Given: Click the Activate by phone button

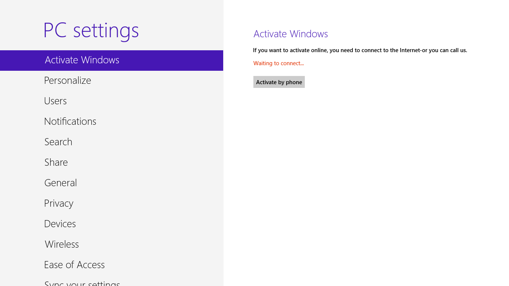Looking at the screenshot, I should pos(279,82).
